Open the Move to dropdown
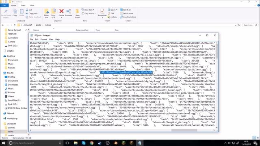The width and height of the screenshot is (260, 146). (46, 13)
